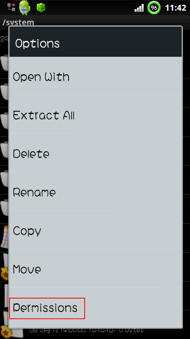Image resolution: width=190 pixels, height=339 pixels.
Task: Tap the signal strength bars icon
Action: coord(139,8)
